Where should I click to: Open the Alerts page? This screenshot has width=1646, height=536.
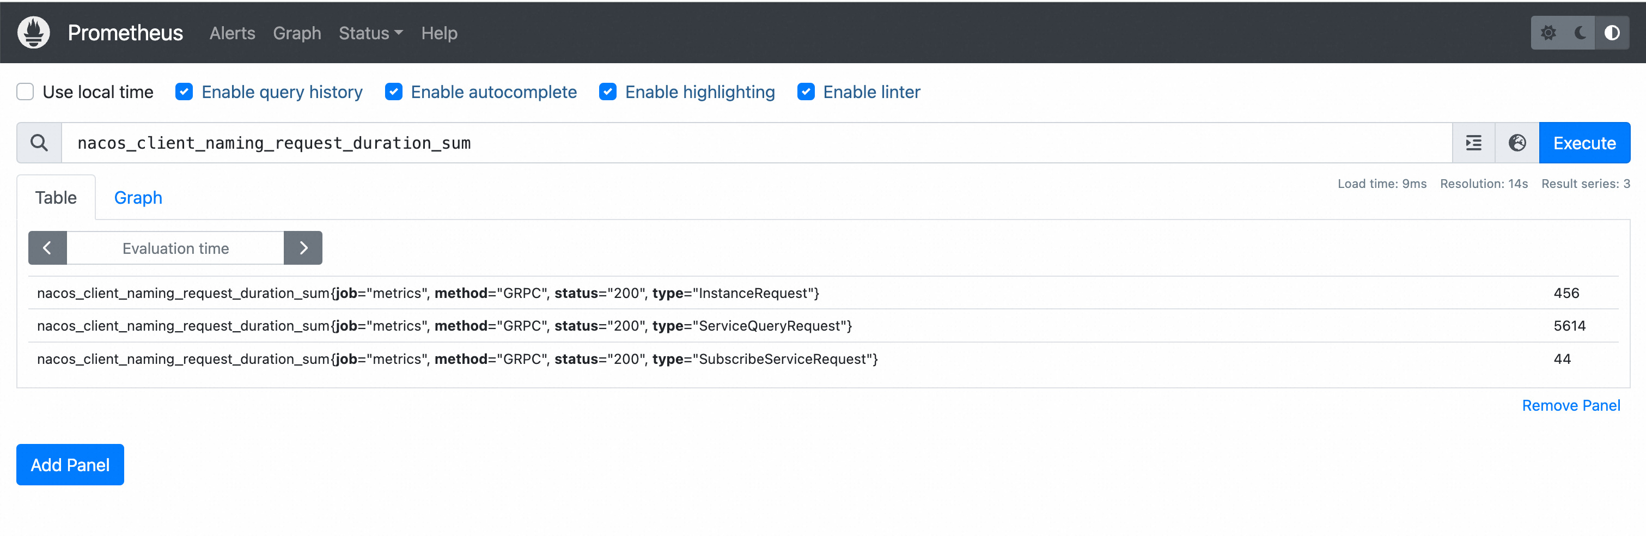tap(232, 33)
